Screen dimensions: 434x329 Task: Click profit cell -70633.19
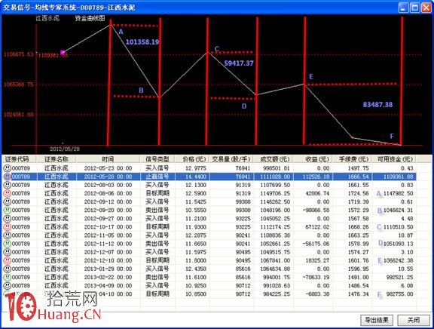click(316, 277)
